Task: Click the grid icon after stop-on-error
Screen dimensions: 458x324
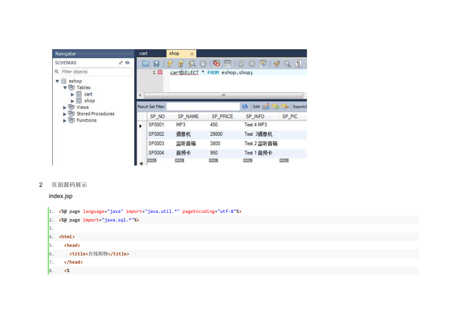Action: (x=228, y=64)
